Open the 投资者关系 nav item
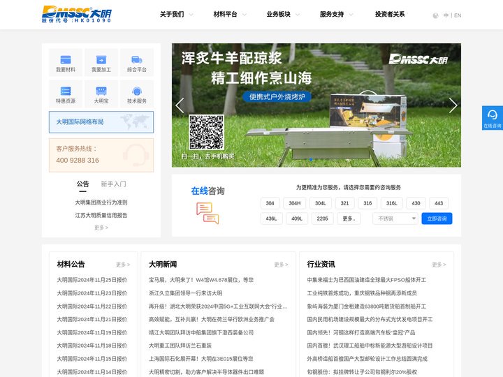503x377 pixels. click(x=390, y=15)
